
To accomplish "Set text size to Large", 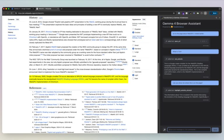I will [x=133, y=52].
